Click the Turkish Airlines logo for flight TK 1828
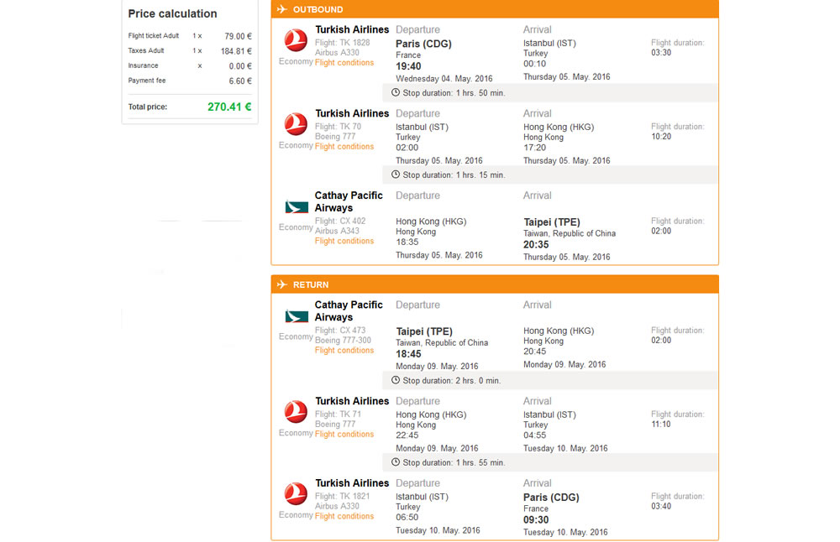 [x=296, y=40]
